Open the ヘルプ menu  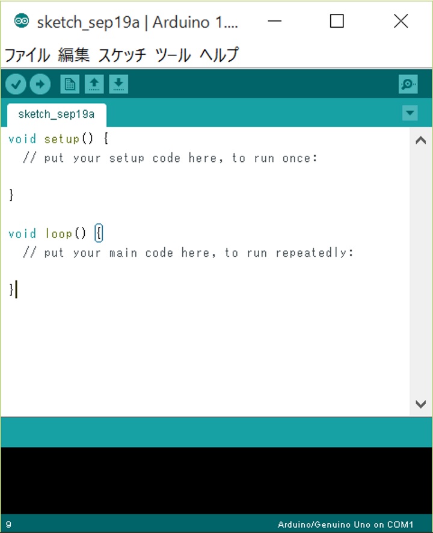click(220, 55)
